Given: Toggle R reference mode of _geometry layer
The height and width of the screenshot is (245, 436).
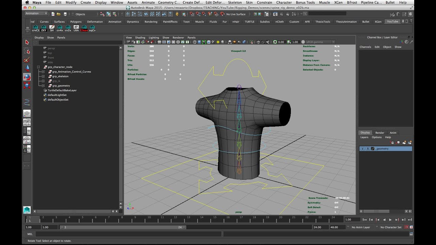Looking at the screenshot, I should point(368,149).
